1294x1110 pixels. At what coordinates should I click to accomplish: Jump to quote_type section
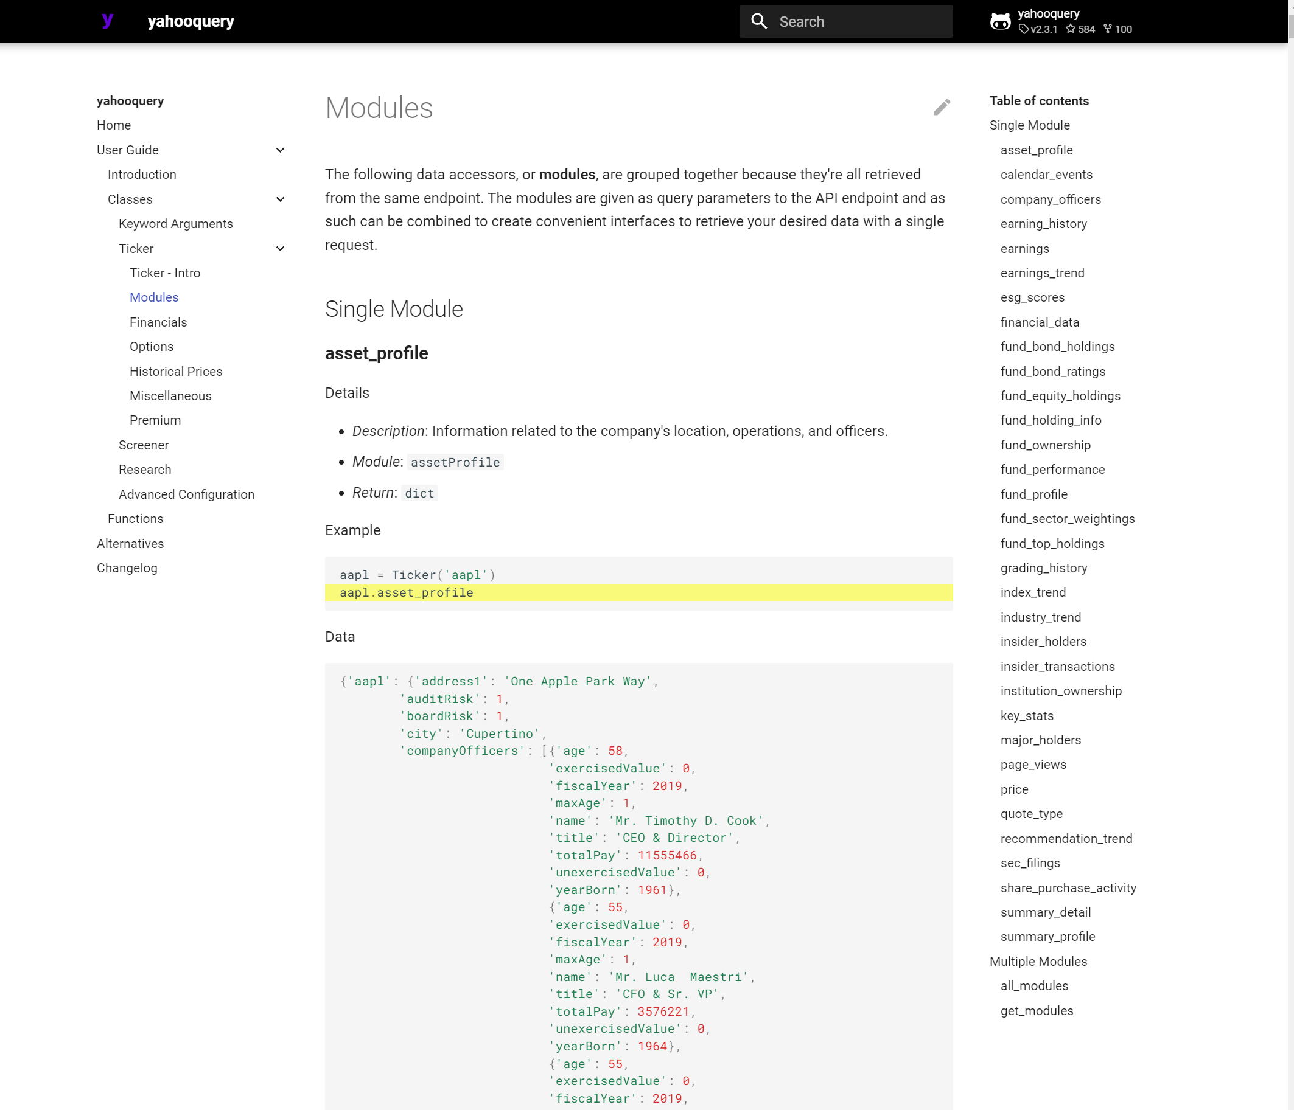coord(1032,814)
